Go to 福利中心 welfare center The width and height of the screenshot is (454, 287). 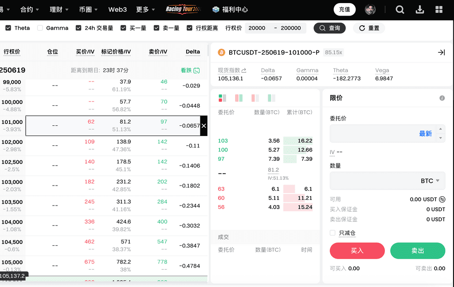point(230,9)
